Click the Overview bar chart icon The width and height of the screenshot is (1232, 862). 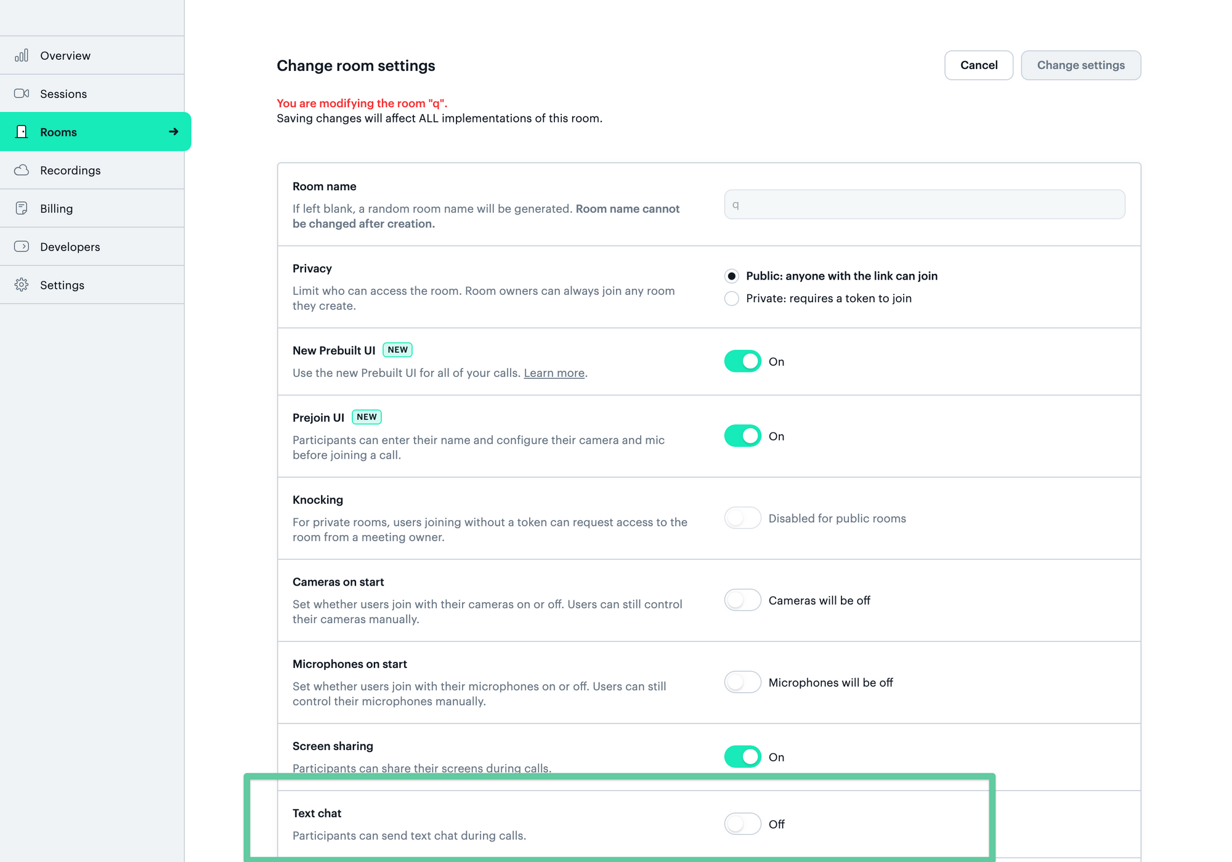tap(22, 55)
